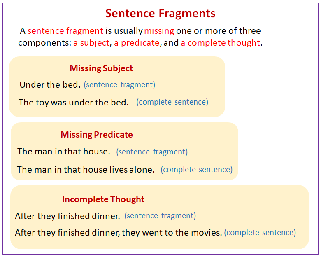321x257 pixels.
Task: Click the "(complete sentence)" label after "the movies."
Action: tap(260, 233)
